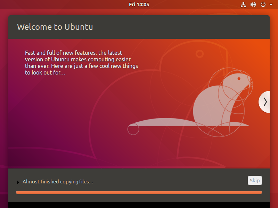
Task: Expand installation details disclosure triangle
Action: (x=18, y=182)
